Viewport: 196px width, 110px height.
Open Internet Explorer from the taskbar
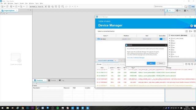pos(18,108)
